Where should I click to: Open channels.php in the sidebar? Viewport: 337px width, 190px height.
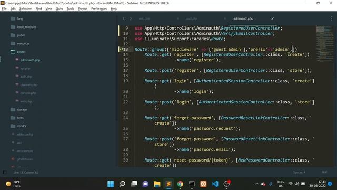(x=28, y=85)
